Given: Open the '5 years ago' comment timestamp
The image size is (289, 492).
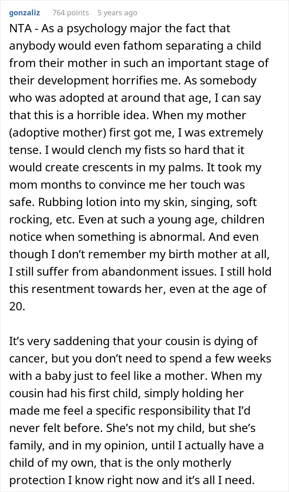Looking at the screenshot, I should click(x=117, y=13).
